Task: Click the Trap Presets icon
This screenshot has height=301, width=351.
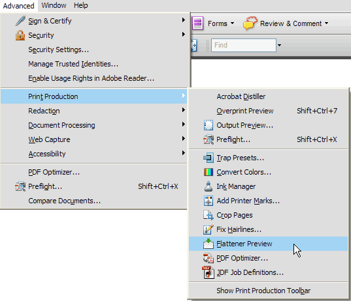Action: pos(209,158)
